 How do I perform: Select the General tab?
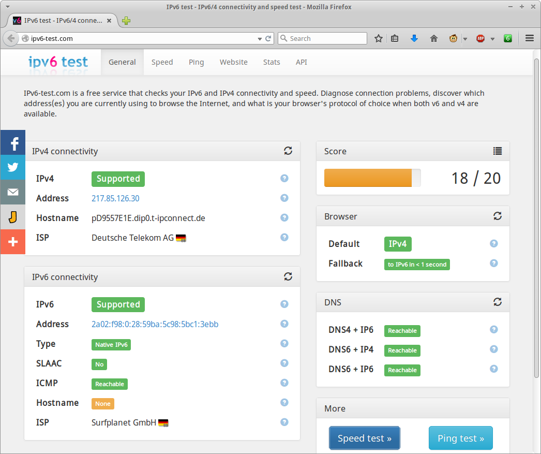click(x=122, y=62)
